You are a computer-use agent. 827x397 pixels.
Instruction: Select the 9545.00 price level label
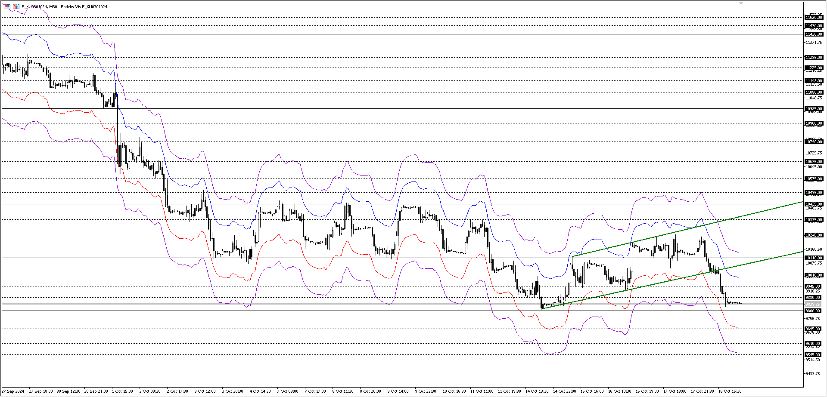813,354
